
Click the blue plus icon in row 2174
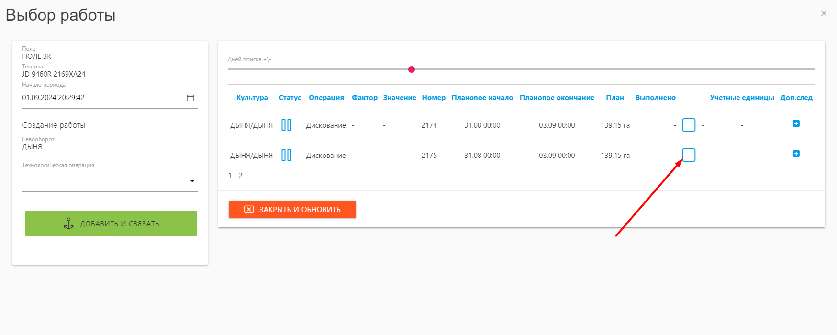click(796, 123)
